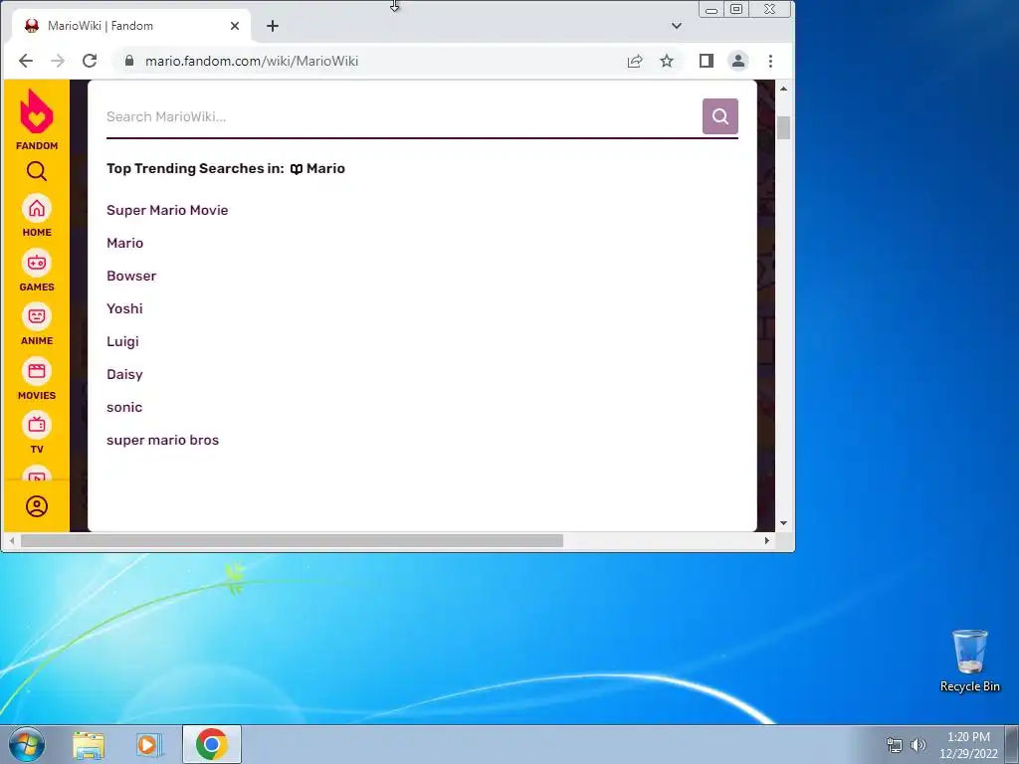Click the volume speaker tray icon
This screenshot has height=764, width=1019.
click(918, 745)
